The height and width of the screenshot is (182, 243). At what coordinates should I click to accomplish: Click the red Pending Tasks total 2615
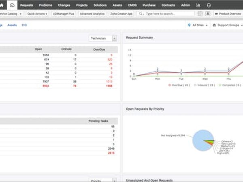pos(111,153)
